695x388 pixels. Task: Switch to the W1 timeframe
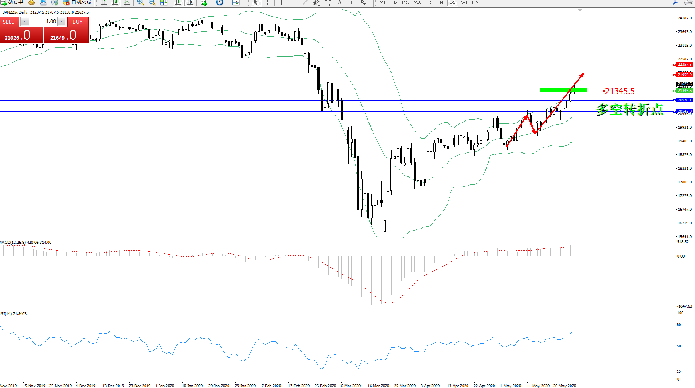click(x=464, y=2)
